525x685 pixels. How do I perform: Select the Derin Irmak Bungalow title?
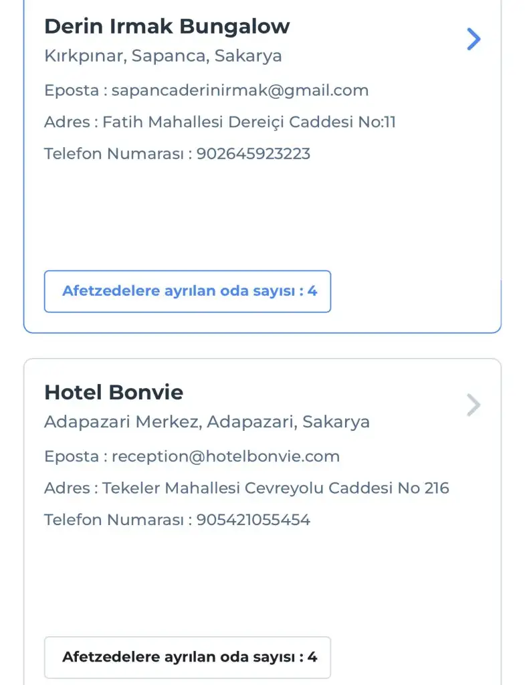pyautogui.click(x=167, y=27)
